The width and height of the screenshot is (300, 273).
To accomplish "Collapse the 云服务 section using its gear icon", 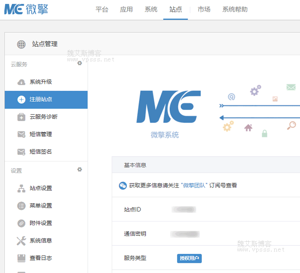I will [x=80, y=63].
